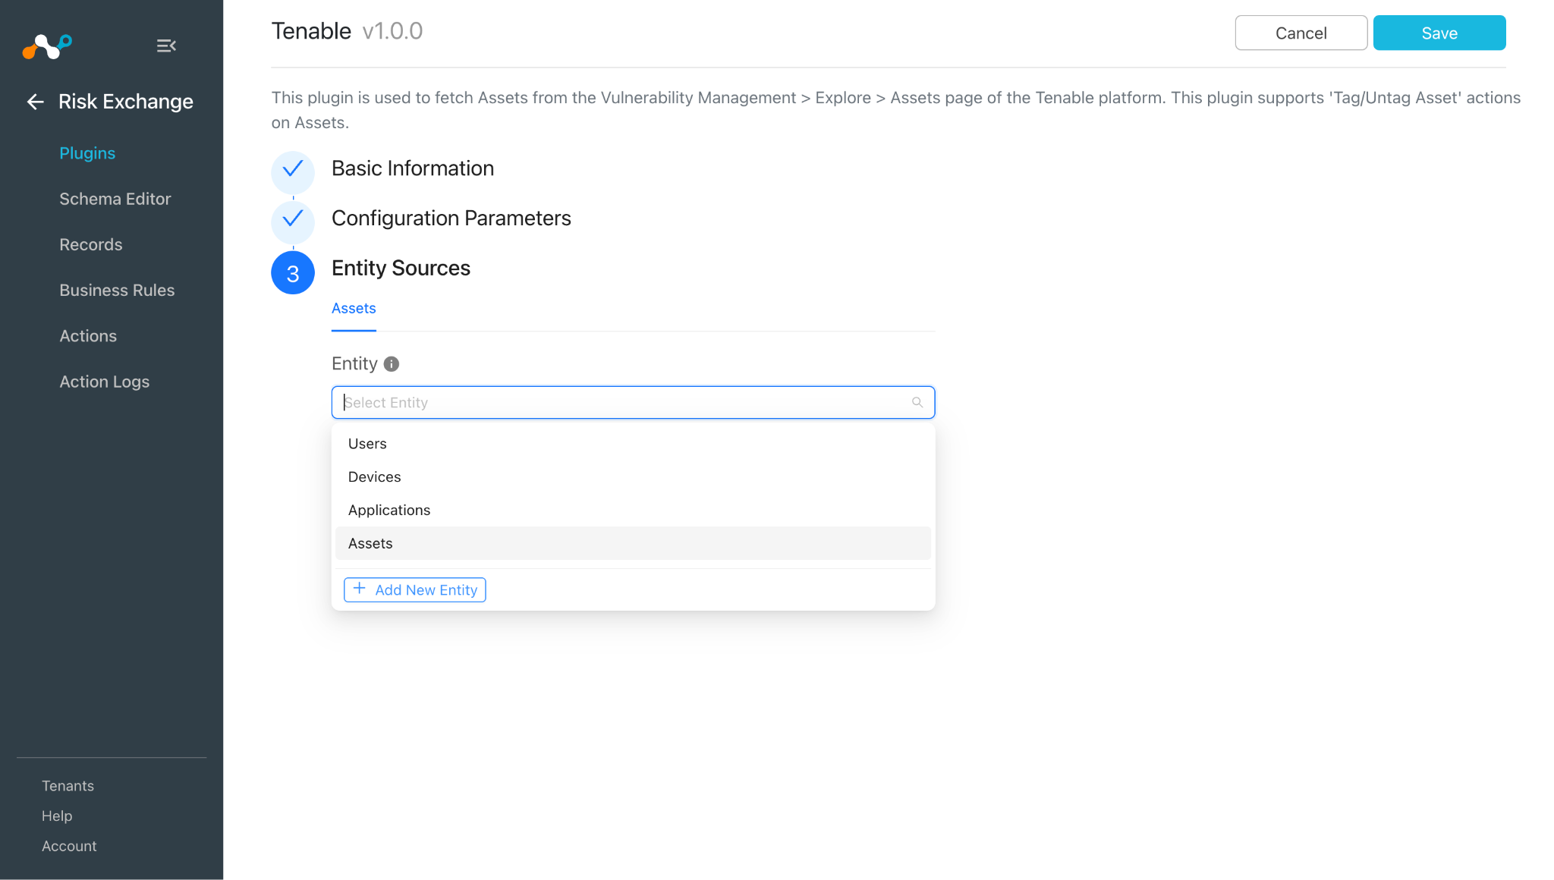Open Business Rules page
This screenshot has height=880, width=1554.
pyautogui.click(x=117, y=290)
